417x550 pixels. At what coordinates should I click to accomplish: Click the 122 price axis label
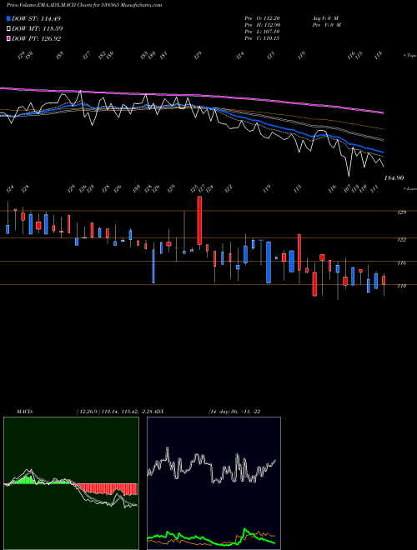[402, 239]
